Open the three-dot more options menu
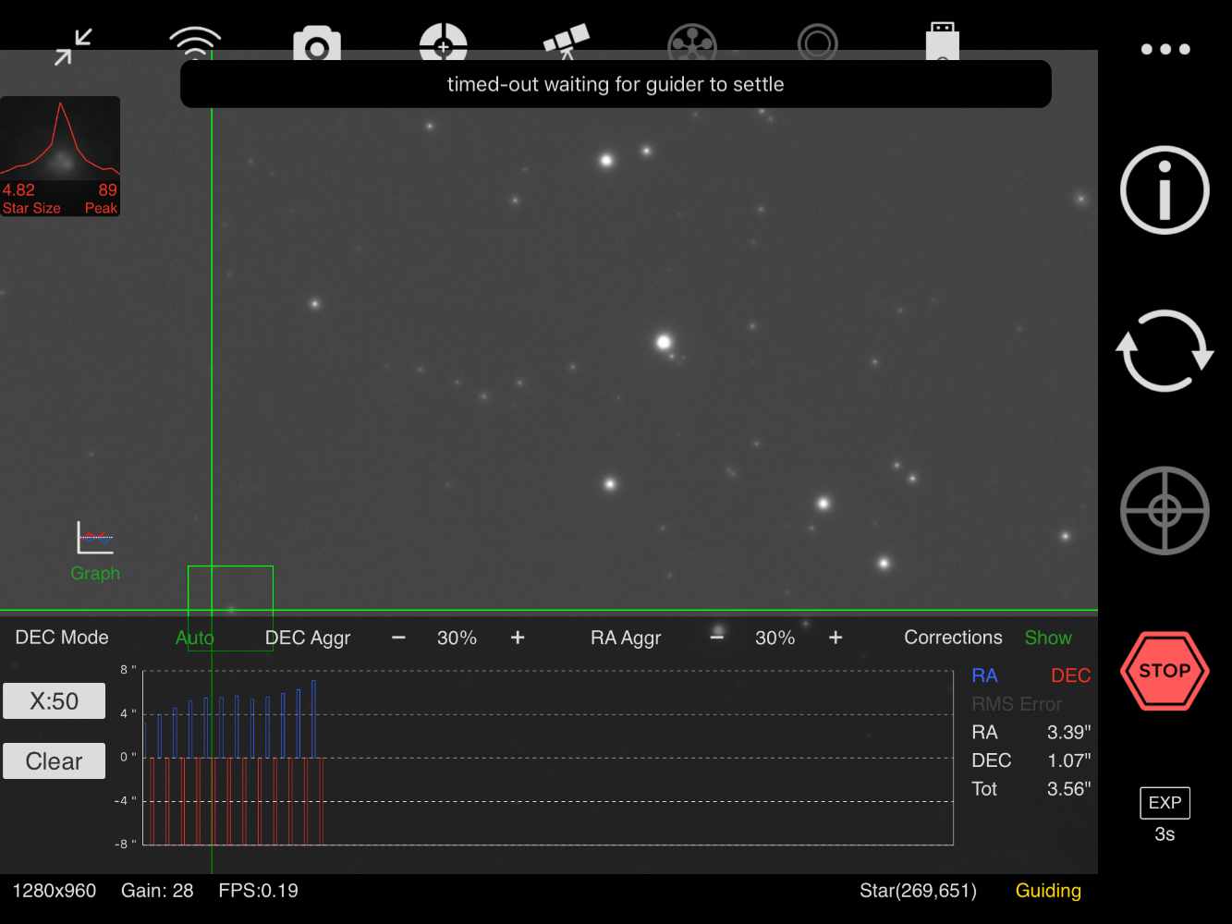The width and height of the screenshot is (1232, 924). 1165,49
